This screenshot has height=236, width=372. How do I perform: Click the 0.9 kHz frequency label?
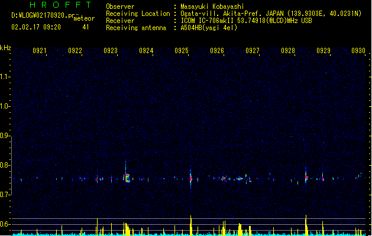5,136
